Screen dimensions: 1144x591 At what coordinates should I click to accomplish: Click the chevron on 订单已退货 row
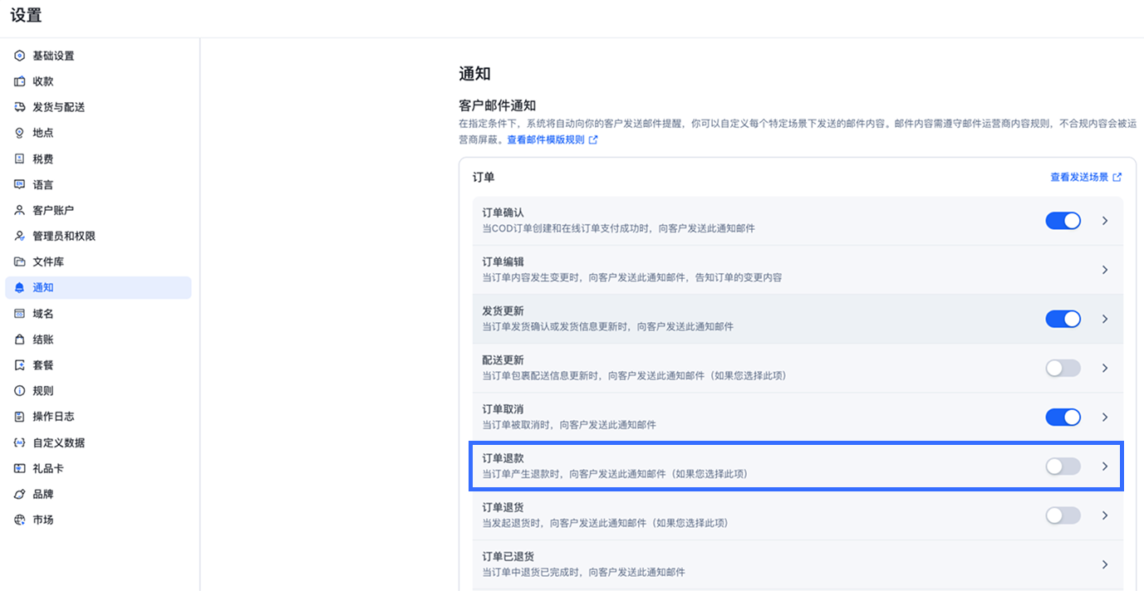click(1104, 564)
